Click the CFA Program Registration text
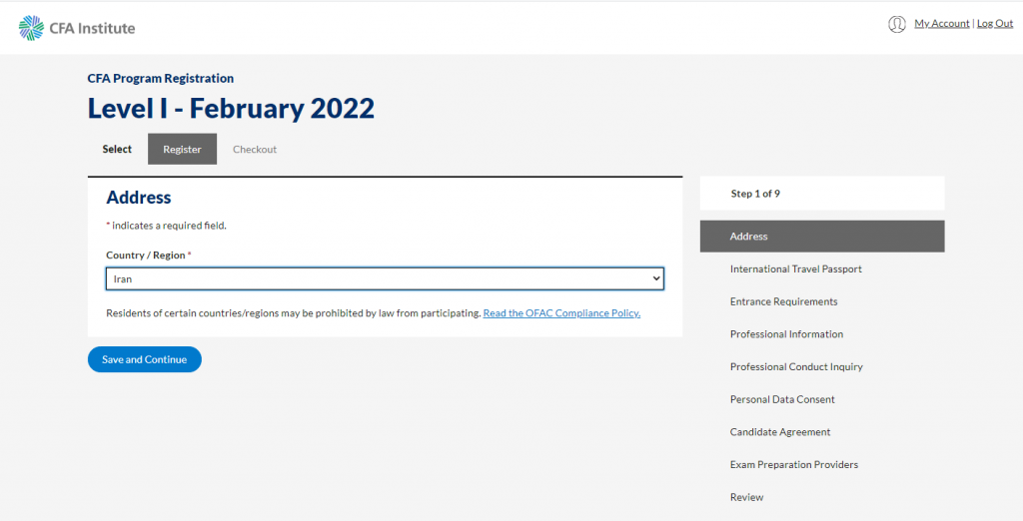 coord(161,78)
